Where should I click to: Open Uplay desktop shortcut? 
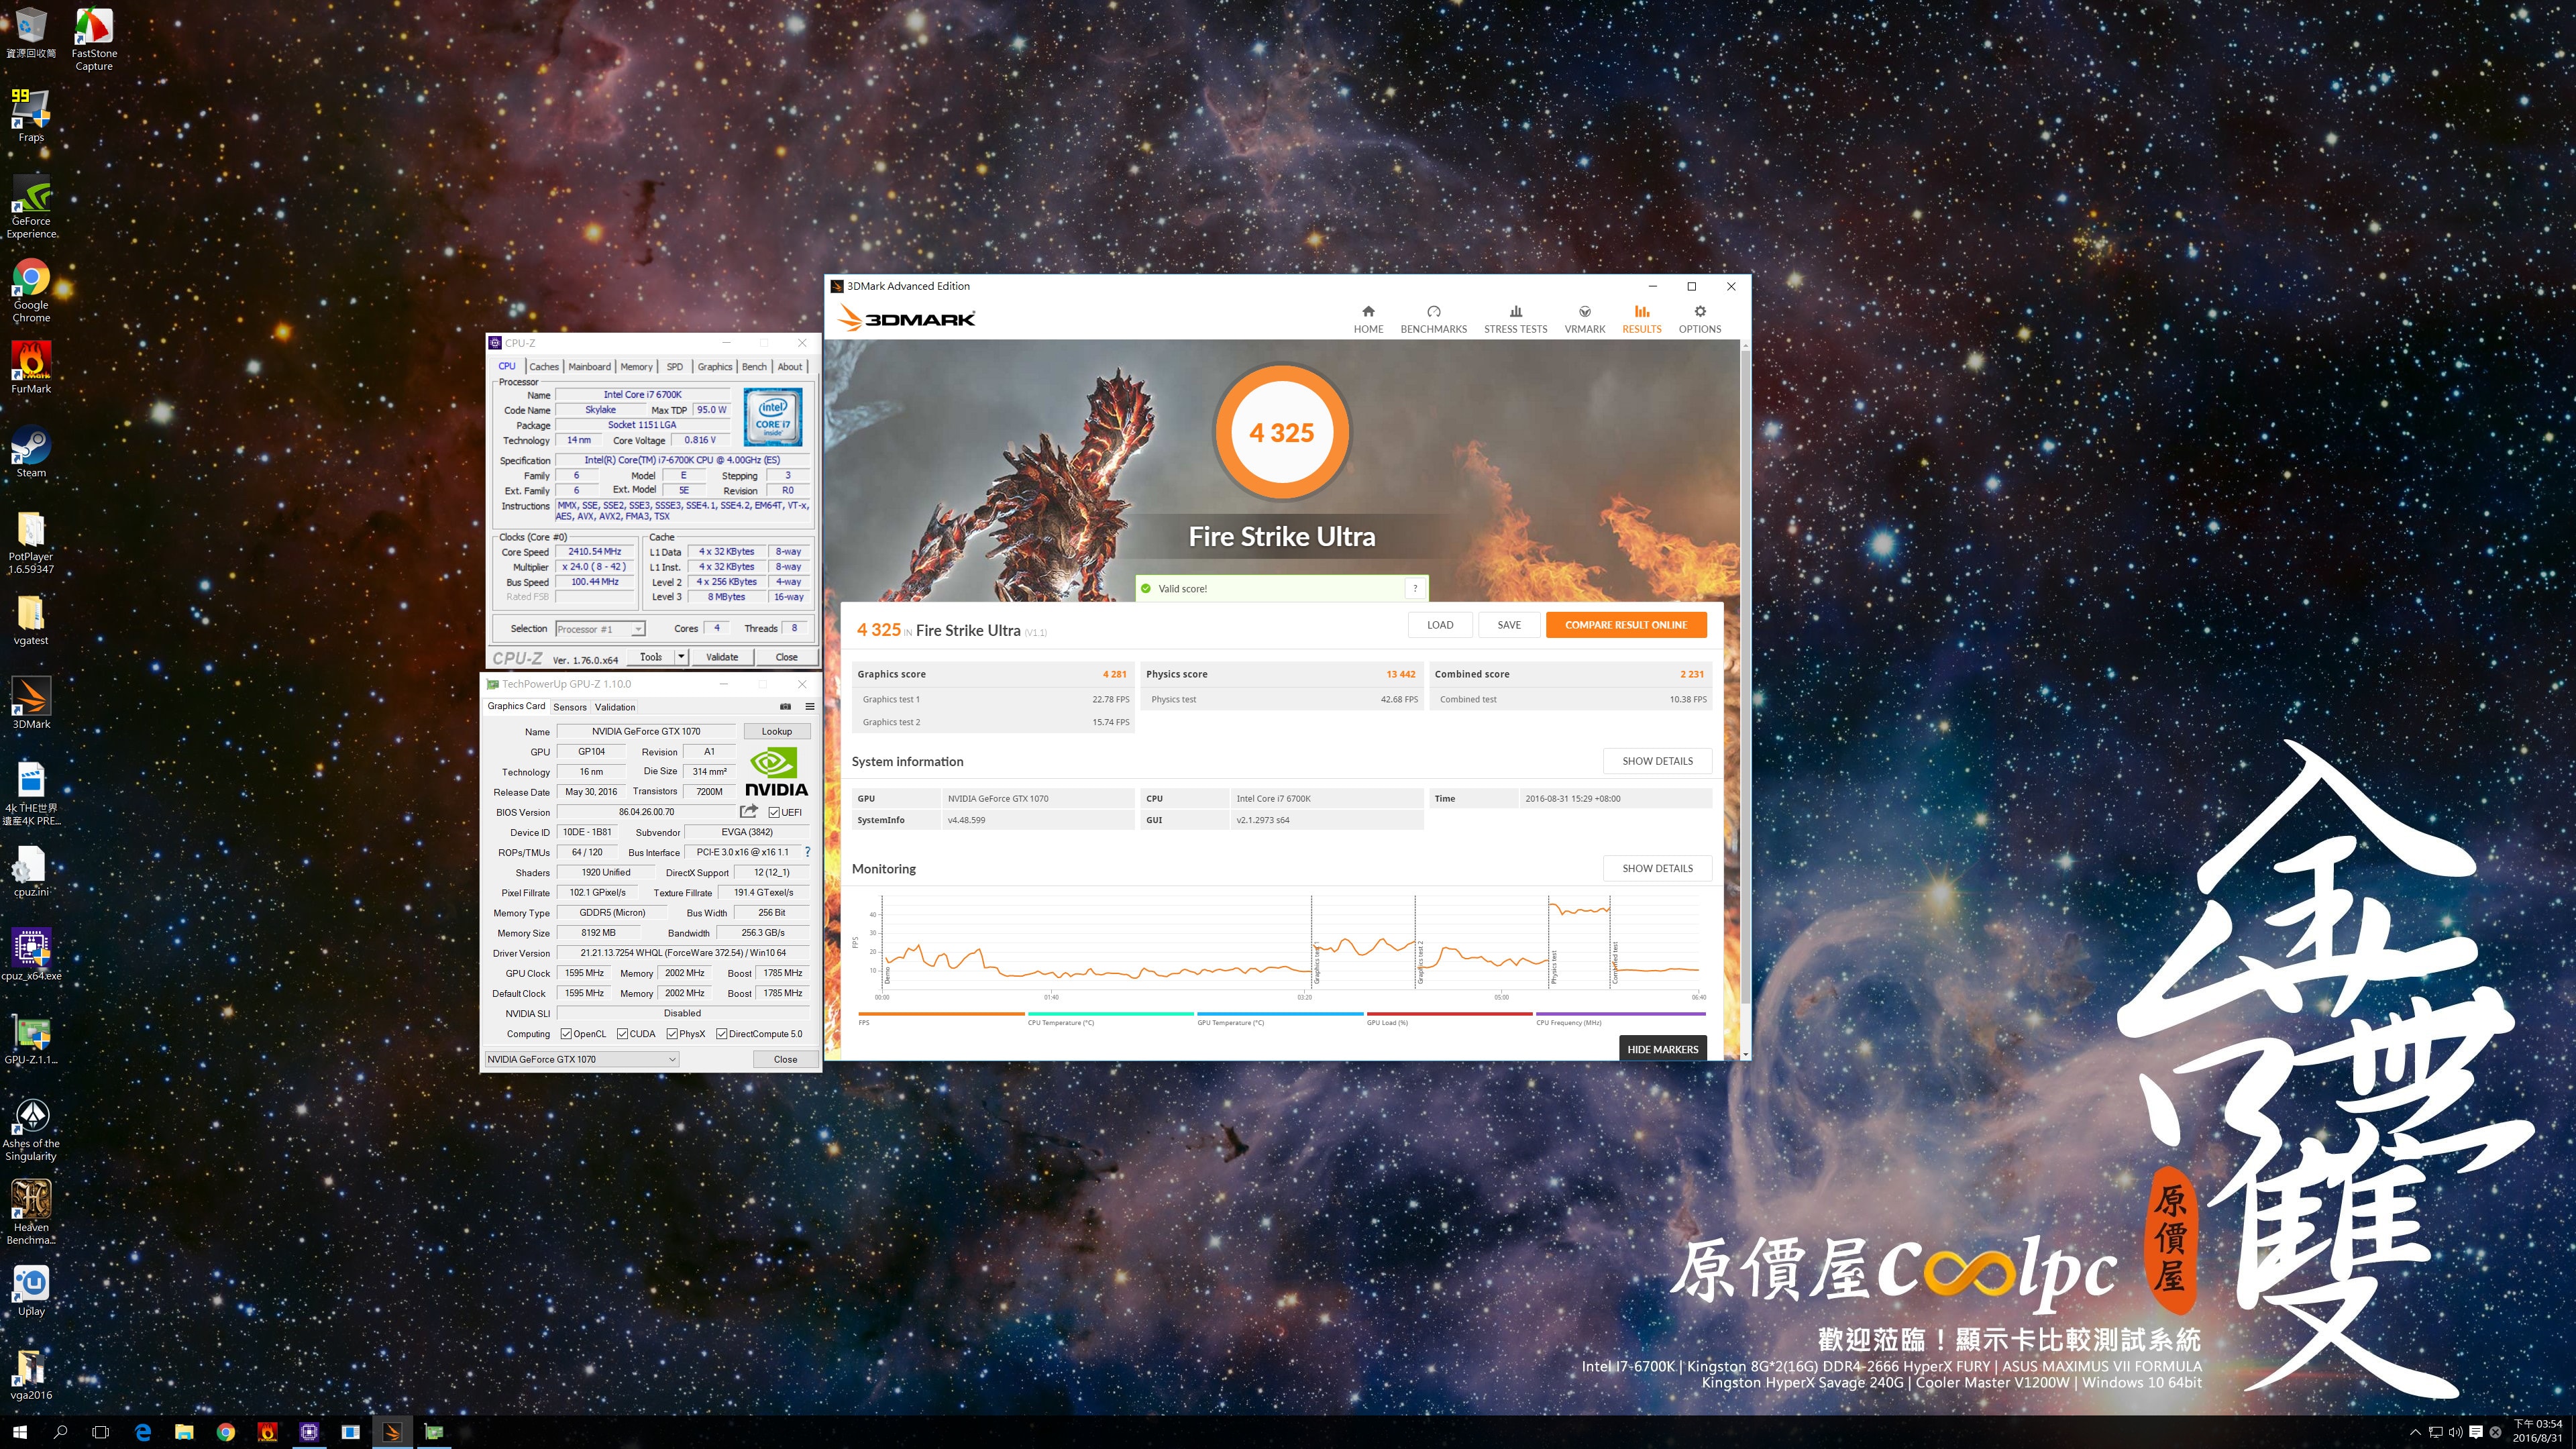[x=31, y=1290]
